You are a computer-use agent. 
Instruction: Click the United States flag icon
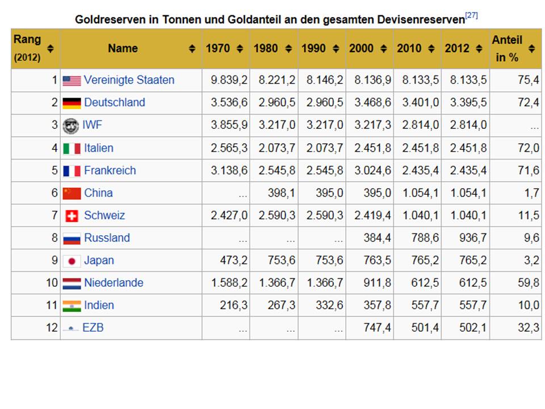(x=71, y=80)
